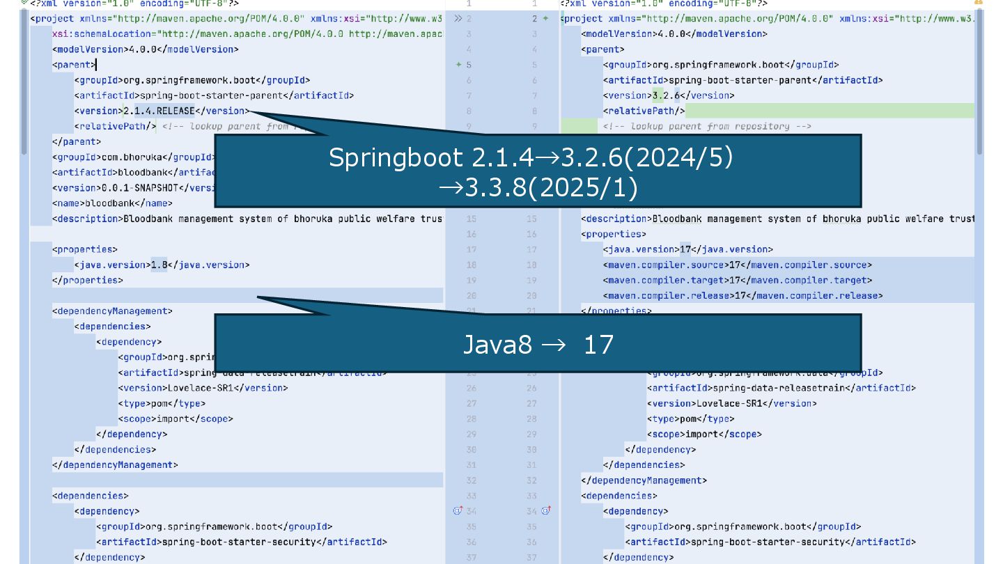Apply the change with the double-arrow at line 2
The height and width of the screenshot is (564, 1003).
458,19
